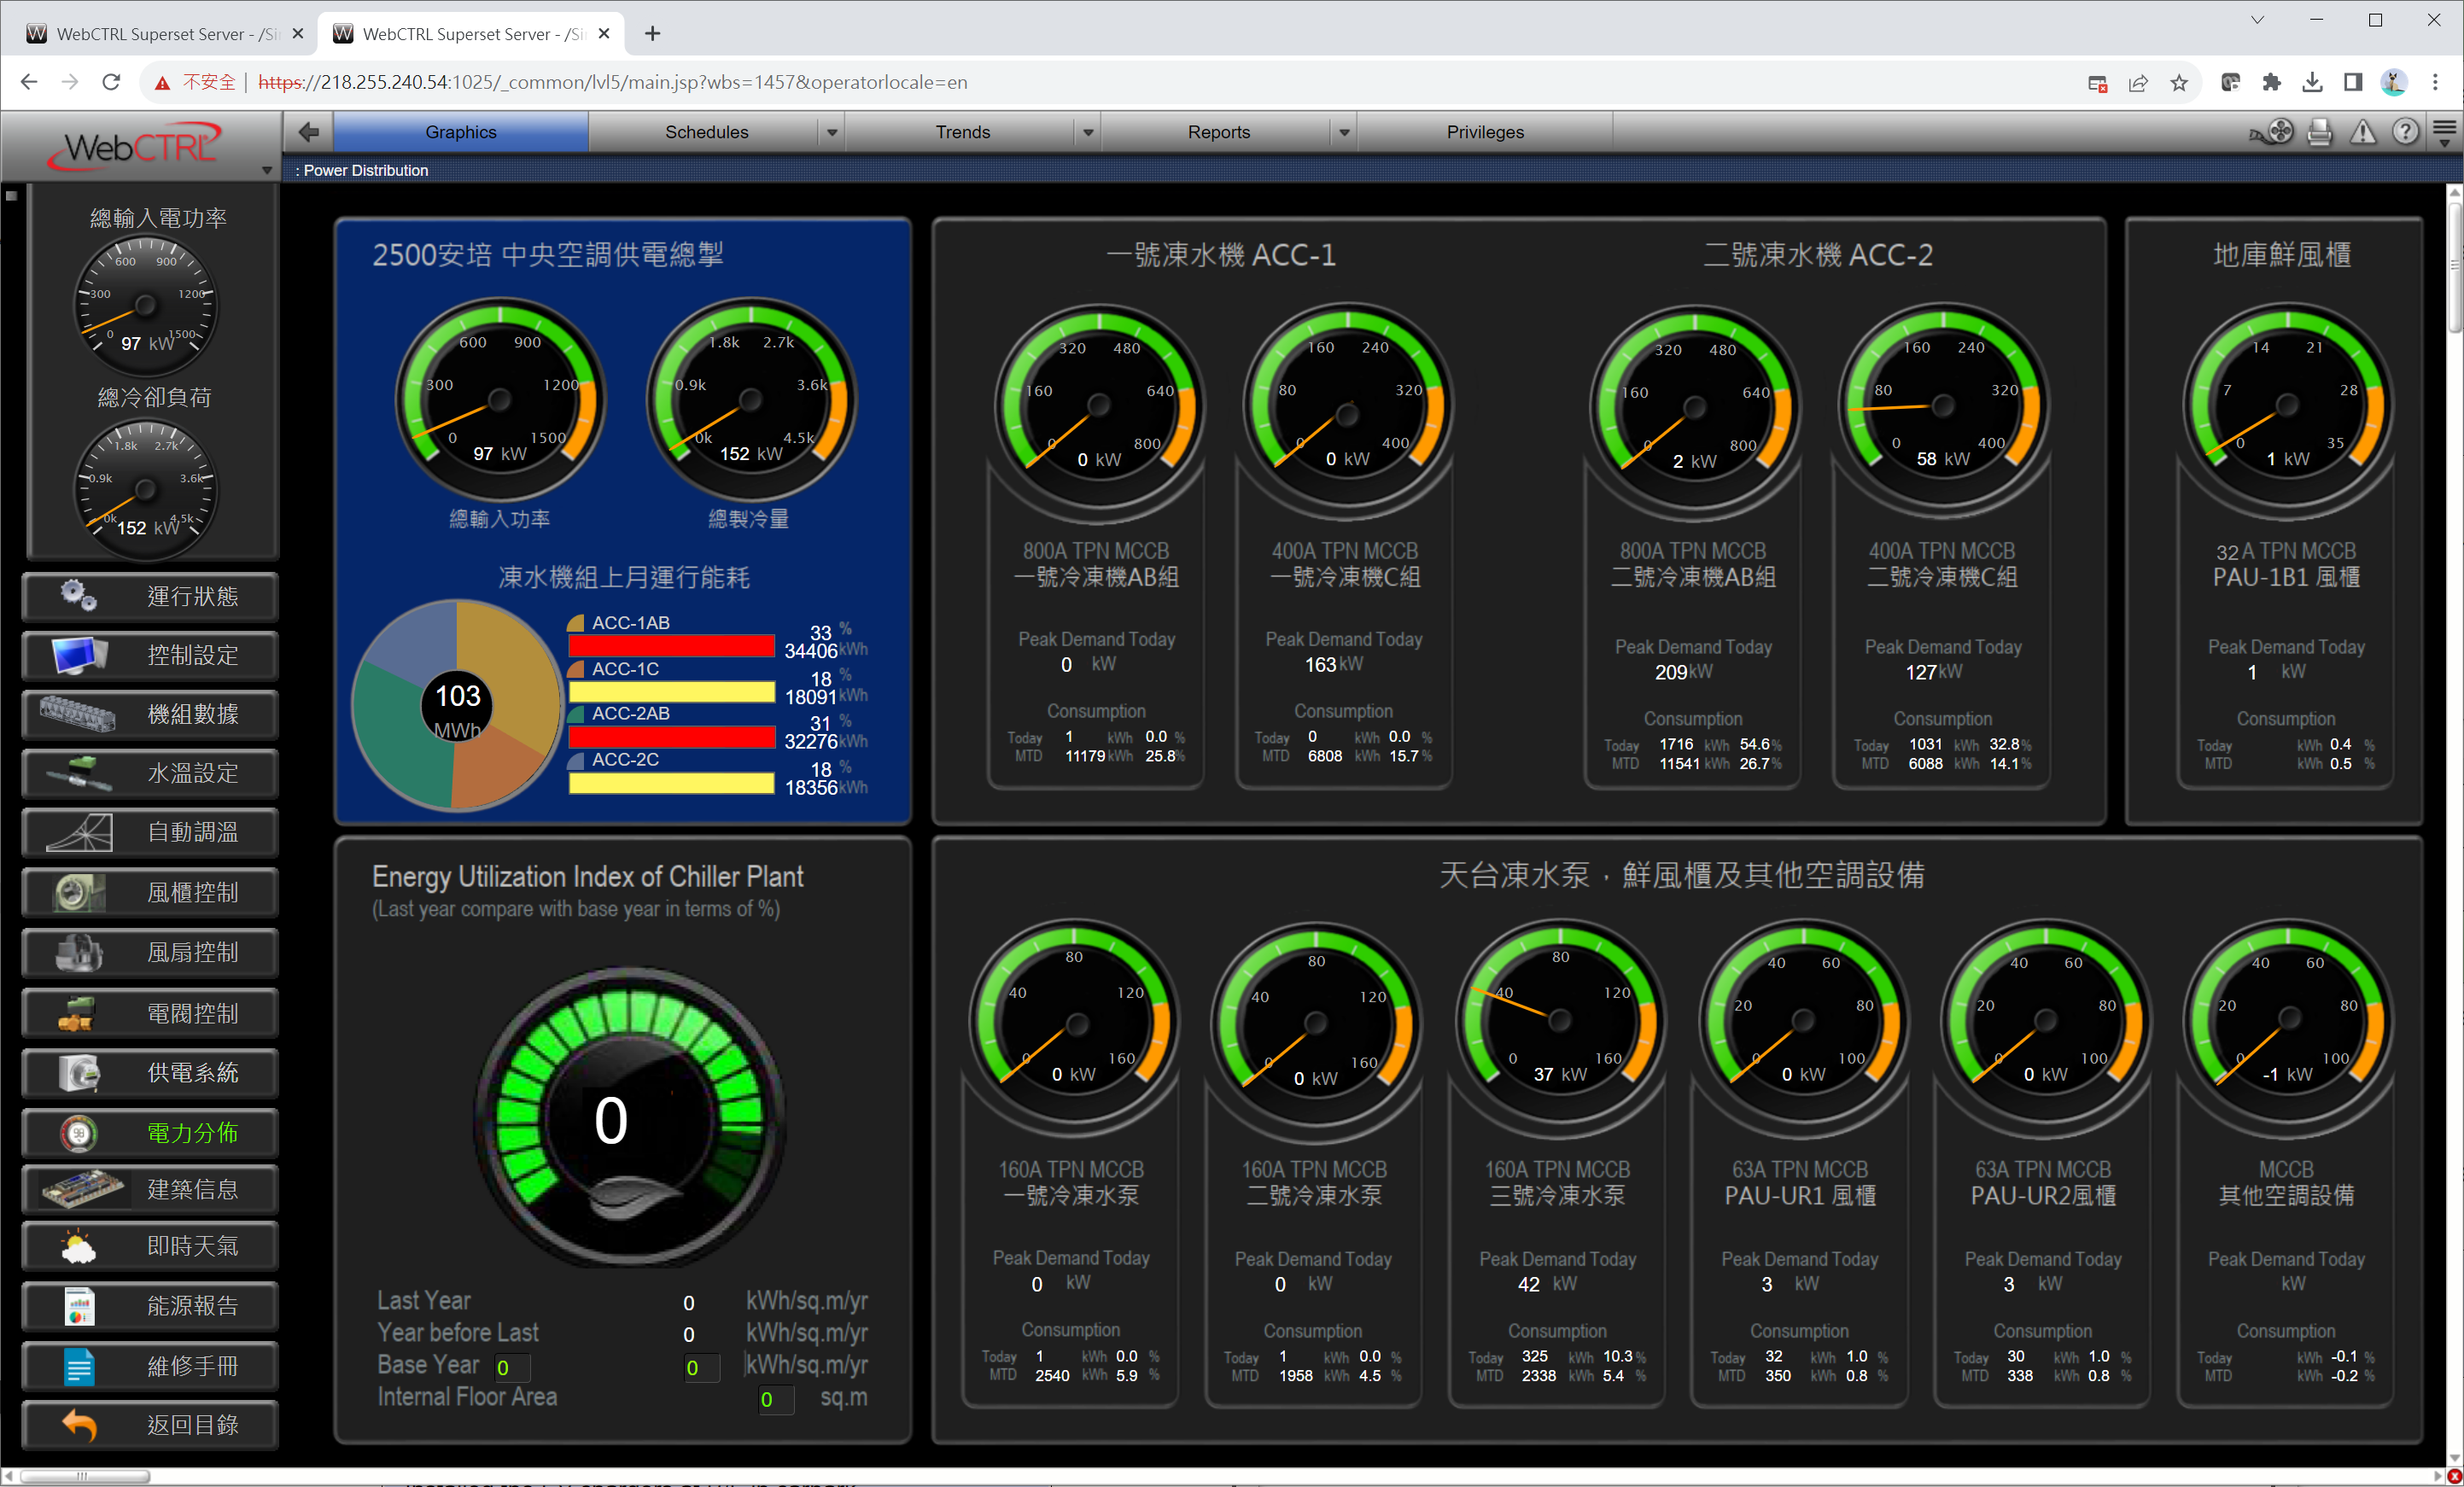
Task: Click the 建築信息 building icon
Action: 83,1189
